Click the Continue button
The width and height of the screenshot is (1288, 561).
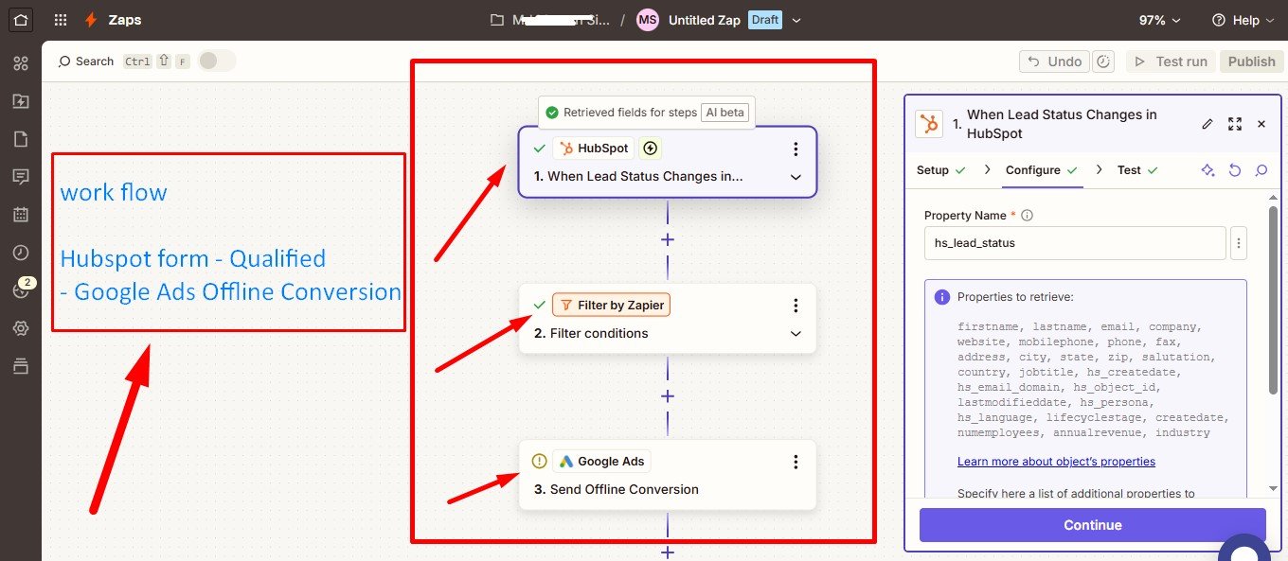(1093, 525)
